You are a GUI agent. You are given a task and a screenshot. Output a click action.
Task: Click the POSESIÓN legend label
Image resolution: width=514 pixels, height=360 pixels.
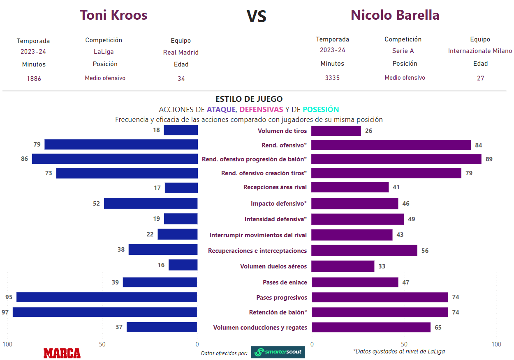(x=321, y=110)
